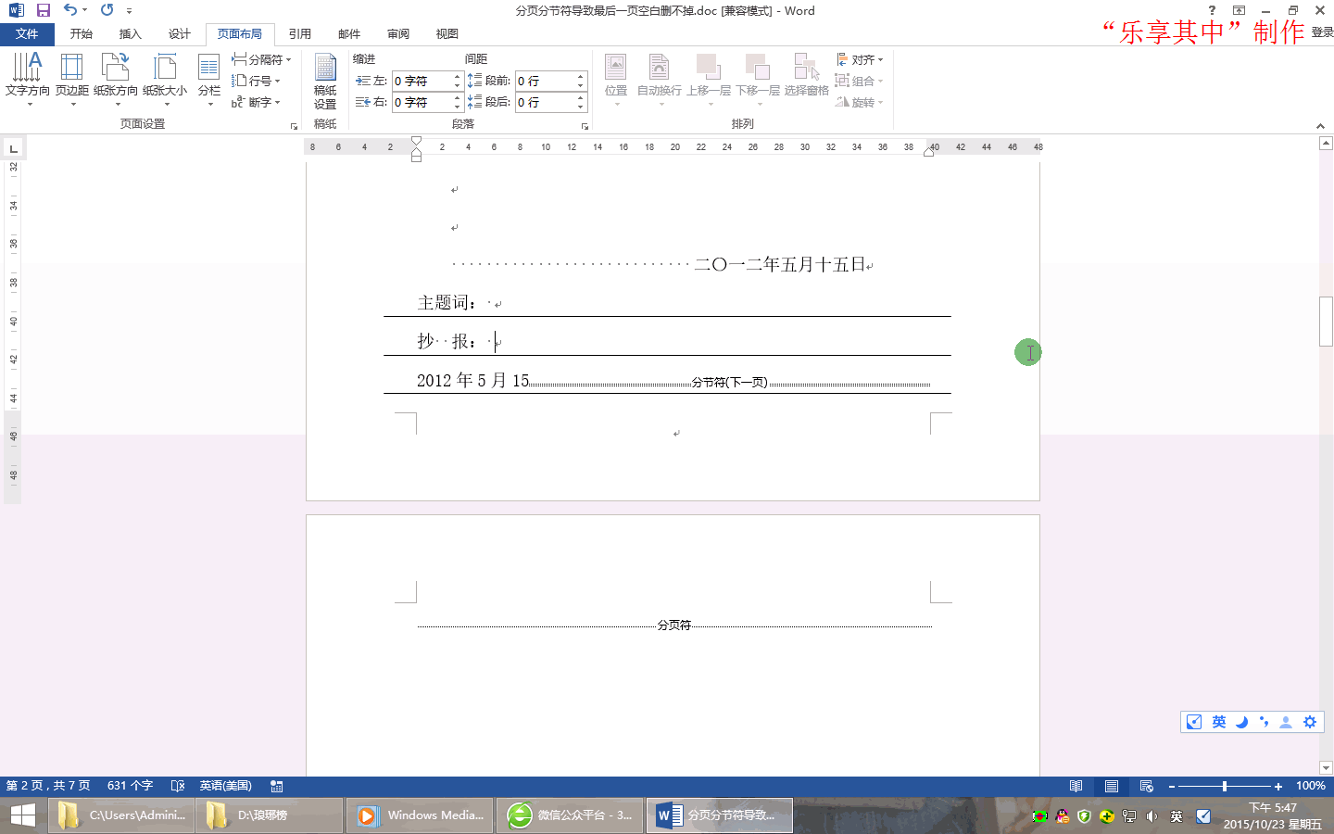1334x834 pixels.
Task: Increase 段前 spacing with the up stepper
Action: (x=581, y=75)
